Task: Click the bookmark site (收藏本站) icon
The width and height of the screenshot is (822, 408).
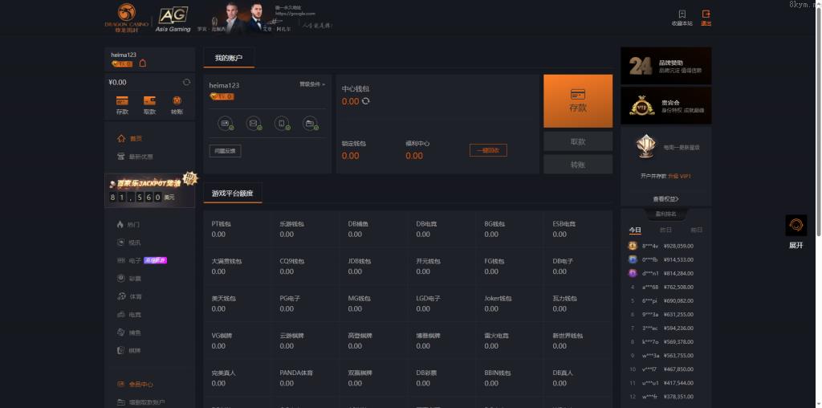Action: (x=682, y=14)
